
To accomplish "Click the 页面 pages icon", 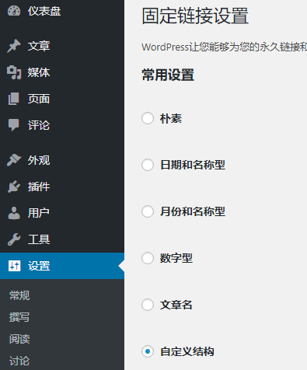I will (x=14, y=99).
